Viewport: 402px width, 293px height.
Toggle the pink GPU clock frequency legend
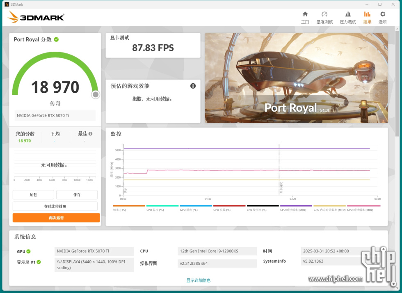point(363,208)
